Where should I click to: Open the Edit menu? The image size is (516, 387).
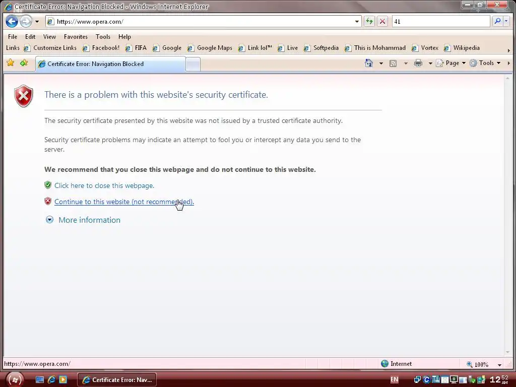pos(30,36)
